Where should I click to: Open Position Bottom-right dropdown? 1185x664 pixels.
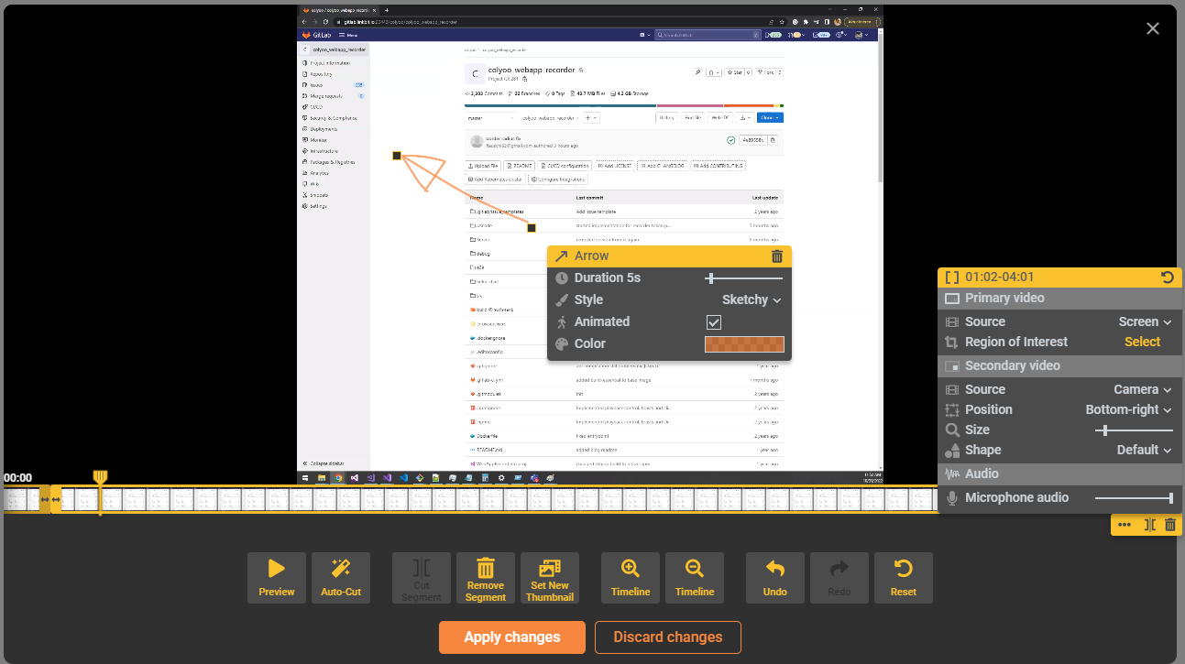tap(1129, 409)
